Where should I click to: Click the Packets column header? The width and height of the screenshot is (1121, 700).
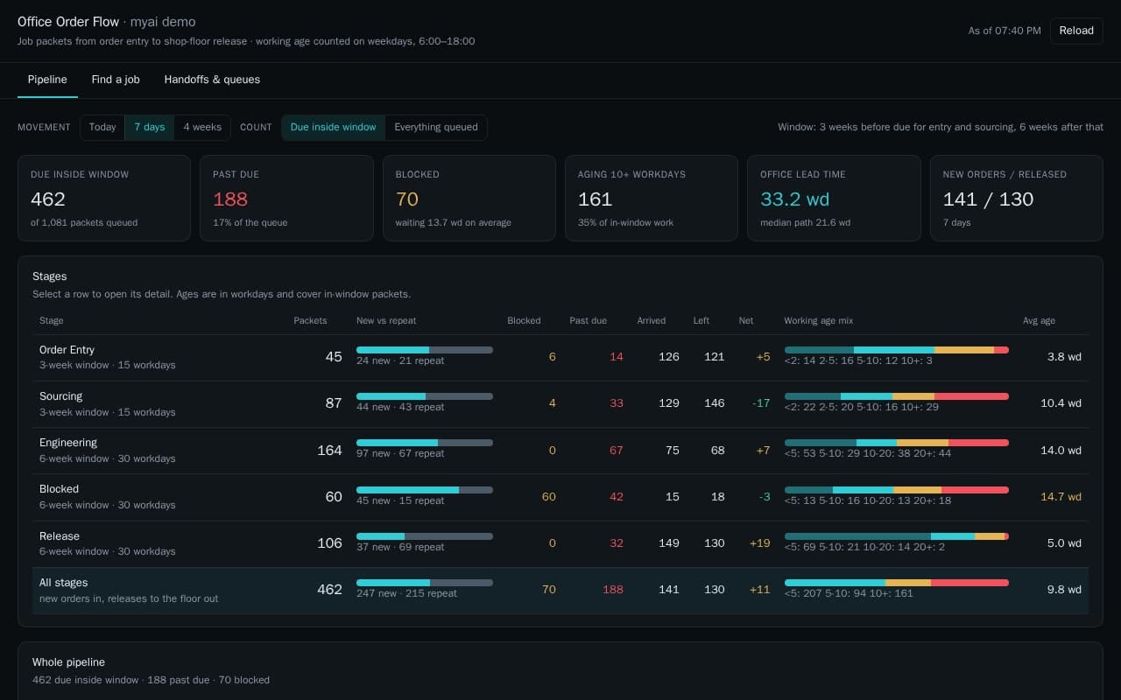tap(310, 320)
